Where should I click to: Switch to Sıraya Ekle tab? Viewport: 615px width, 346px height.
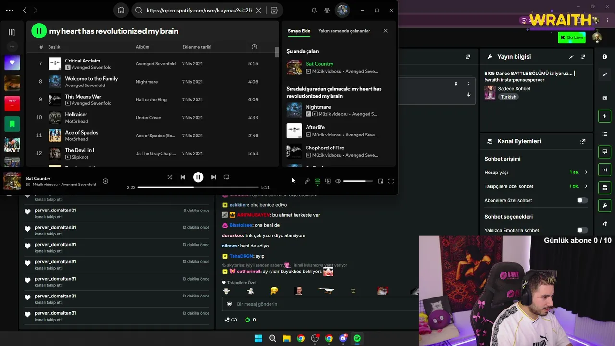pos(299,31)
